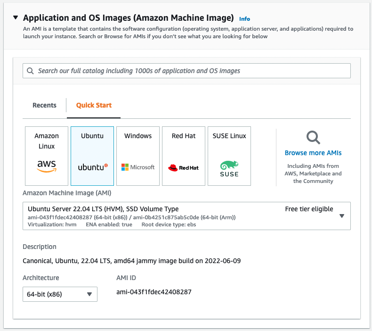The height and width of the screenshot is (331, 372).
Task: Click the AMI catalog search field
Action: 186,71
